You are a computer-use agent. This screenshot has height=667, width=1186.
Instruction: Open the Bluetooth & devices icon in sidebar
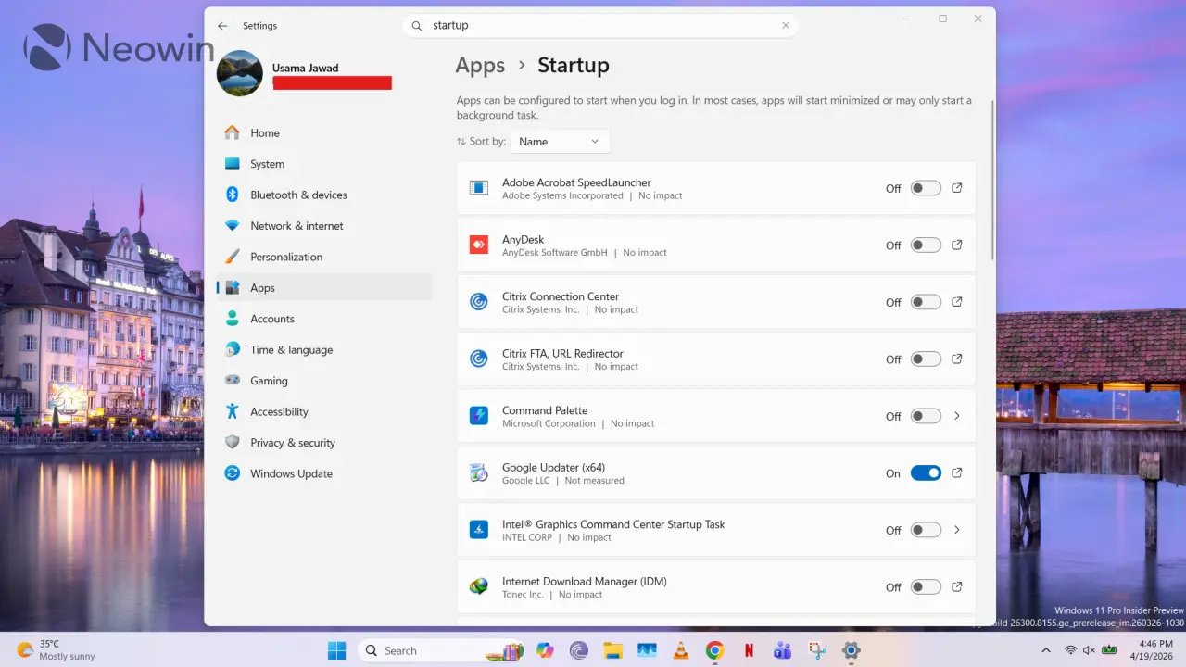232,195
